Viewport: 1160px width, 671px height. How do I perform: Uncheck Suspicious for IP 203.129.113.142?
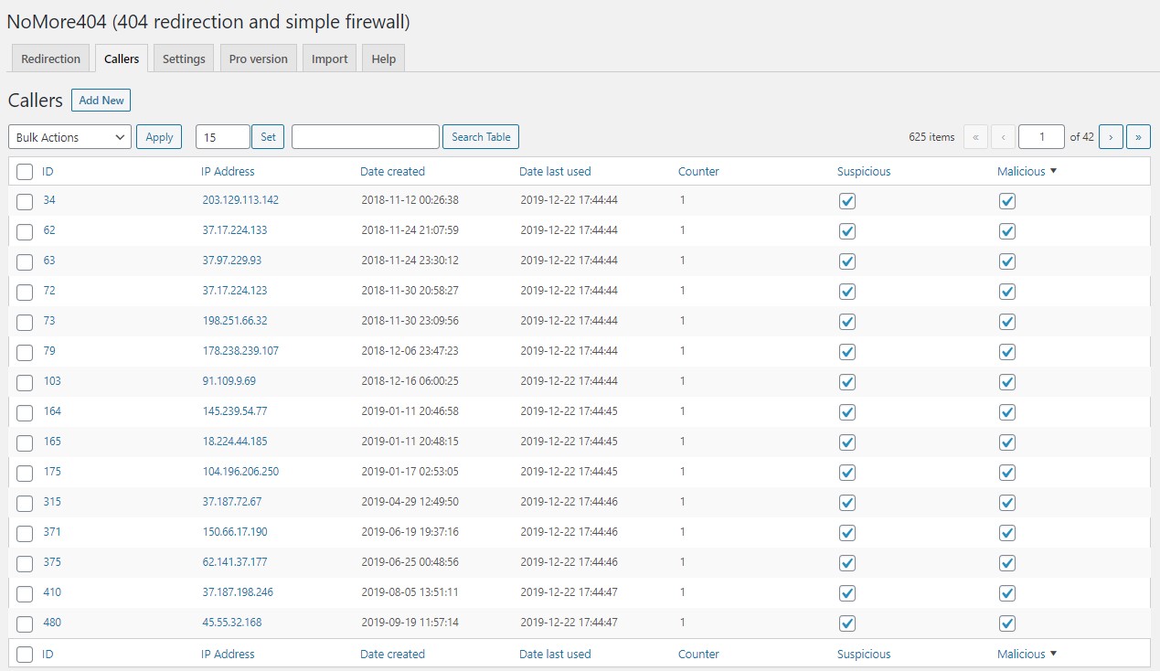point(847,201)
